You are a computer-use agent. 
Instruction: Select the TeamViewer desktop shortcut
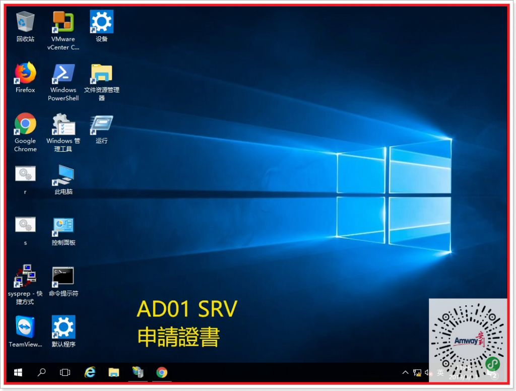25,328
